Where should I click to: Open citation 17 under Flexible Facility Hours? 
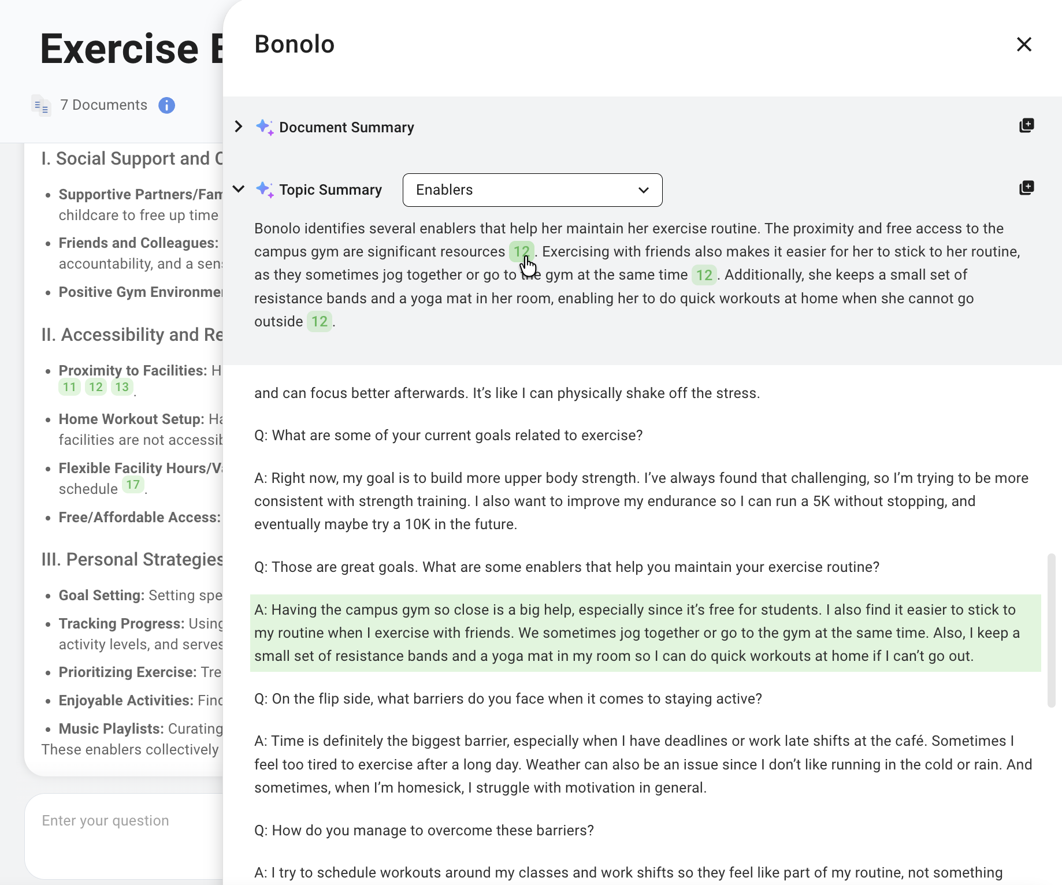point(133,485)
